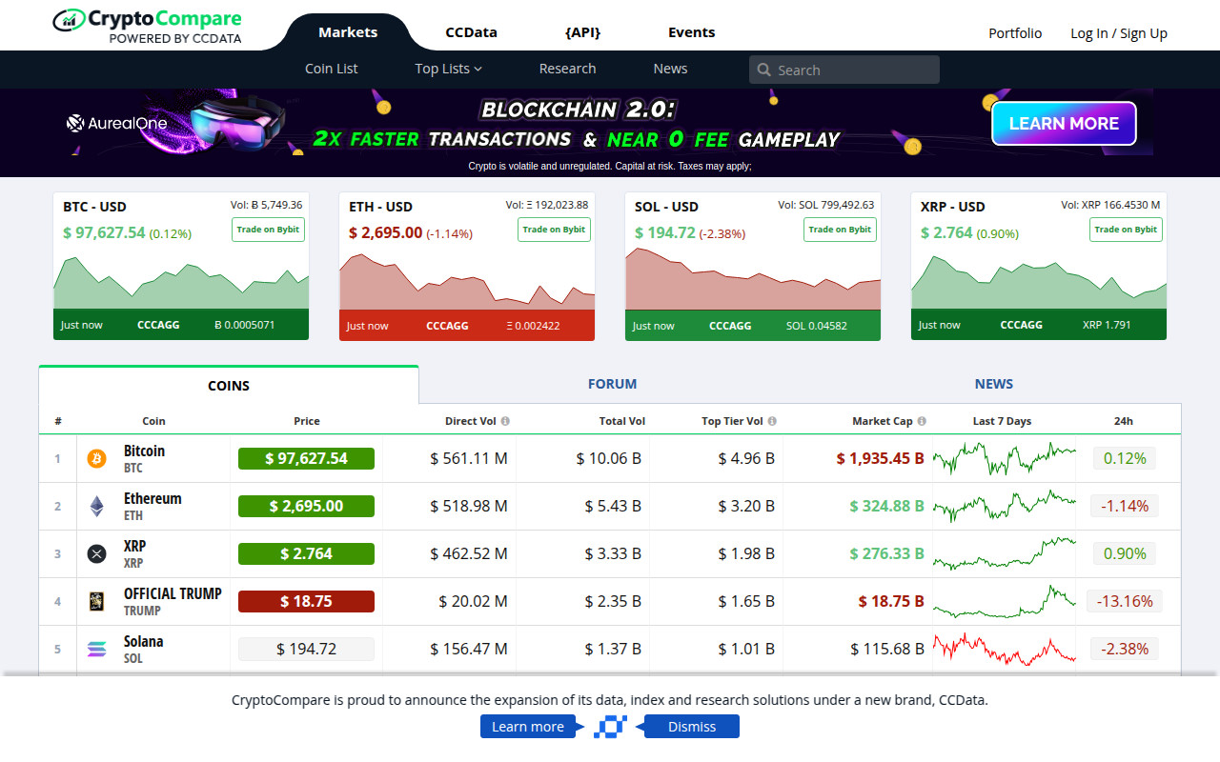Click info icon beside Top Tier Vol

[x=772, y=421]
